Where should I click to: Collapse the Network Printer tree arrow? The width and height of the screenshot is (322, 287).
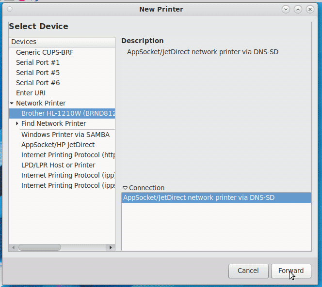(x=12, y=103)
